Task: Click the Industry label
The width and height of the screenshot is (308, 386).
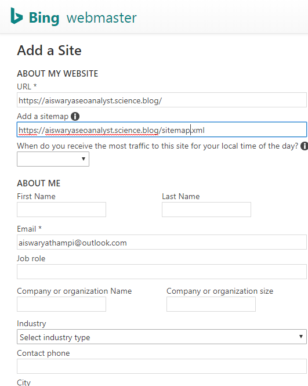Action: click(31, 323)
